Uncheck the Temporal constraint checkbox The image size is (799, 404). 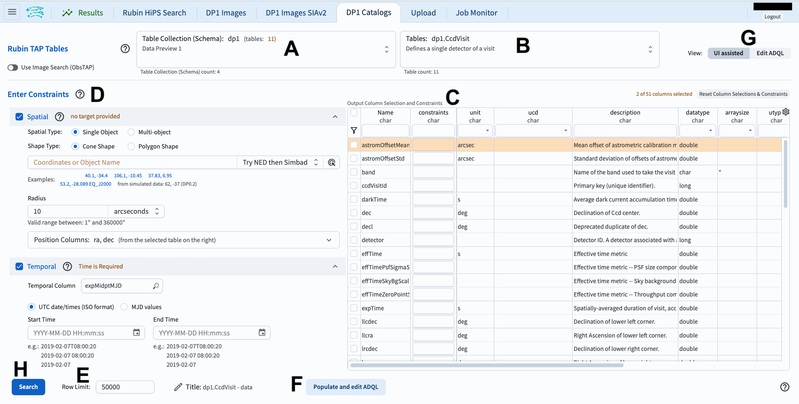tap(19, 266)
